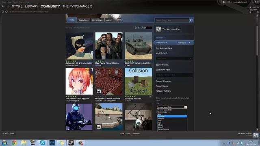Expand the This Week time period dropdown
Viewport: 260px width, 146px height.
pos(184,43)
